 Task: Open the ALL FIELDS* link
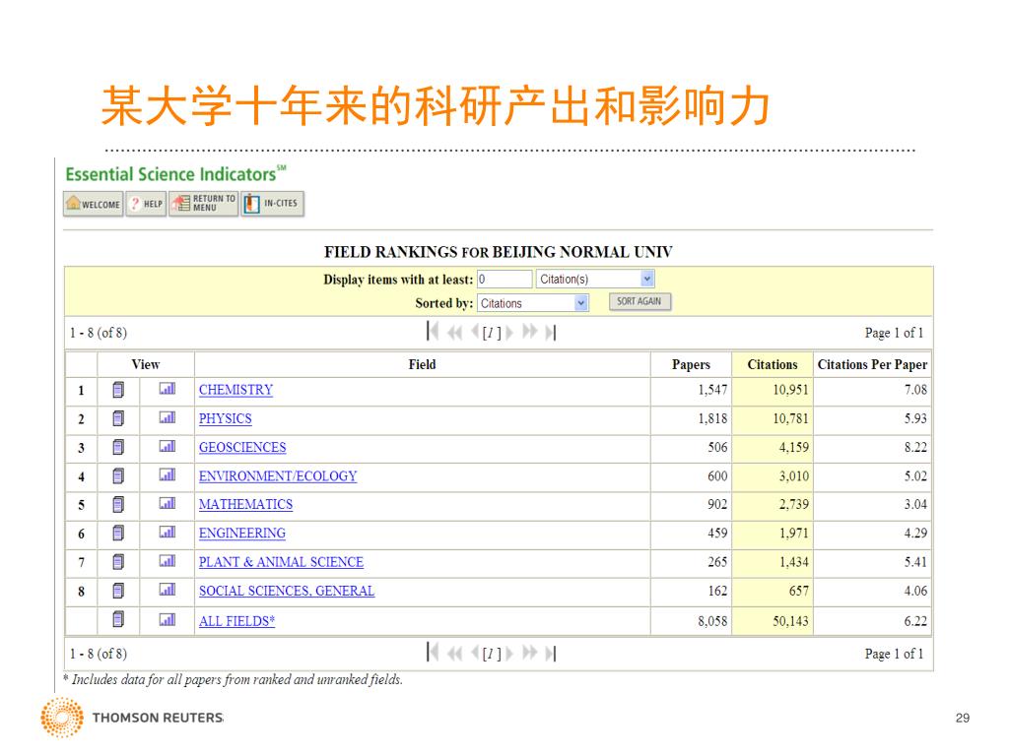[236, 621]
